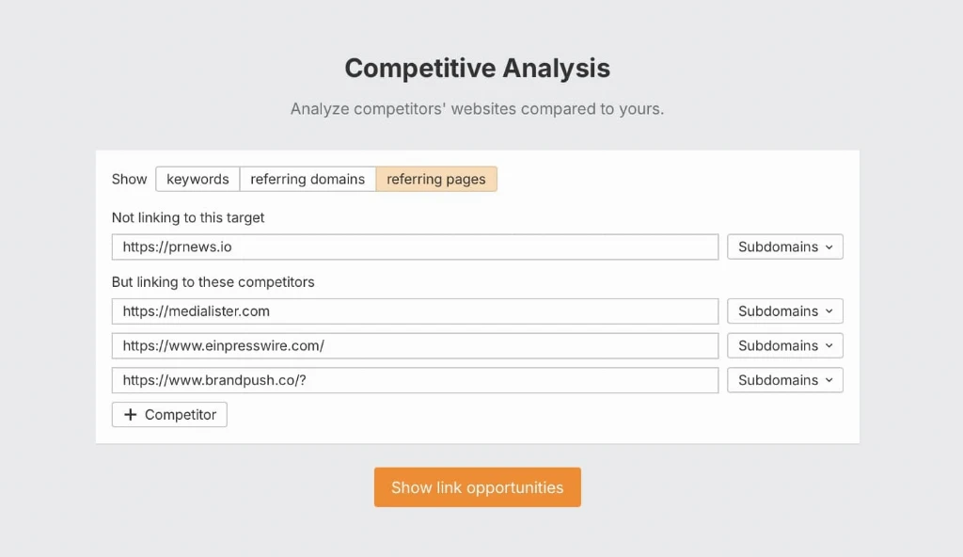963x557 pixels.
Task: Click into the brandpush.co competitor input
Action: (x=415, y=380)
